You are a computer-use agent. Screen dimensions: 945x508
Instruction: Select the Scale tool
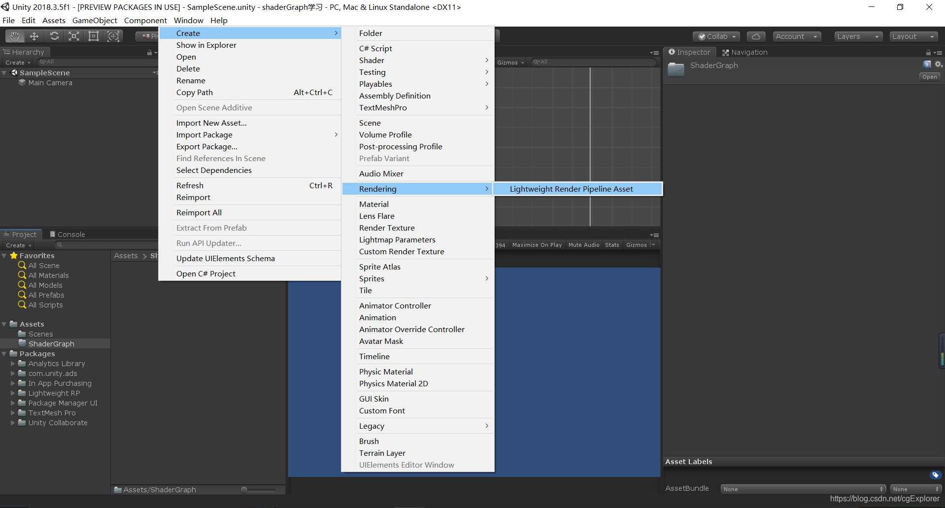point(74,36)
